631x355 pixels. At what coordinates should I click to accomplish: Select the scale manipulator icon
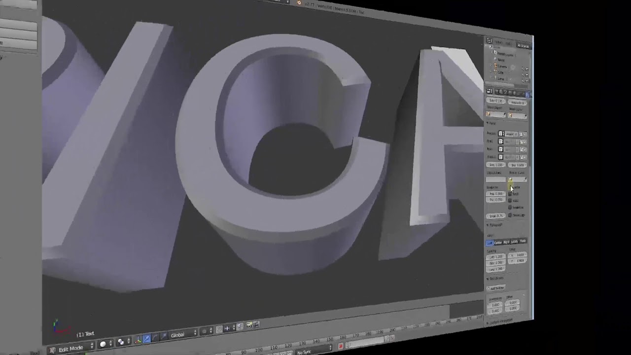coord(164,336)
